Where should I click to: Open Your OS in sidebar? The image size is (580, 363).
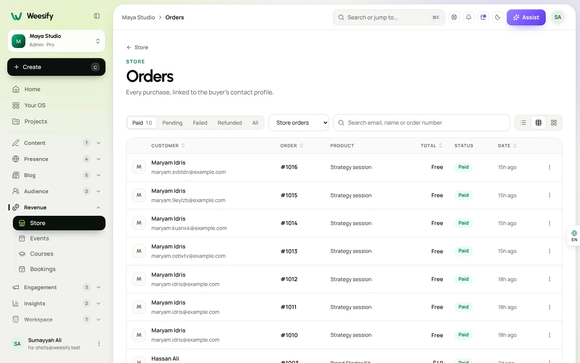[56, 105]
